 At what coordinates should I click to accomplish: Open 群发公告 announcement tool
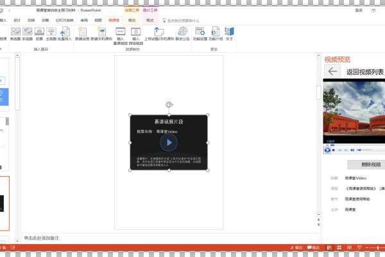tap(182, 34)
